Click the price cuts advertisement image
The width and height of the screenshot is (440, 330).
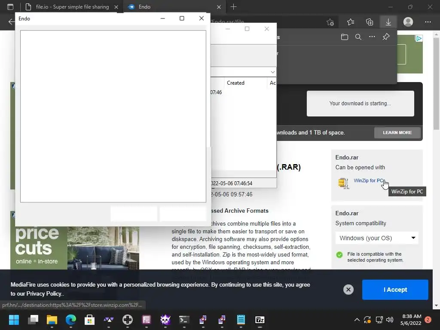(x=75, y=248)
